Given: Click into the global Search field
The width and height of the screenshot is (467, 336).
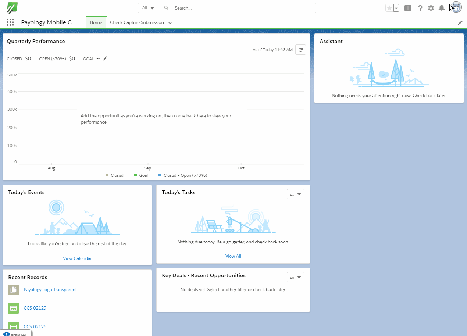Looking at the screenshot, I should pos(236,8).
